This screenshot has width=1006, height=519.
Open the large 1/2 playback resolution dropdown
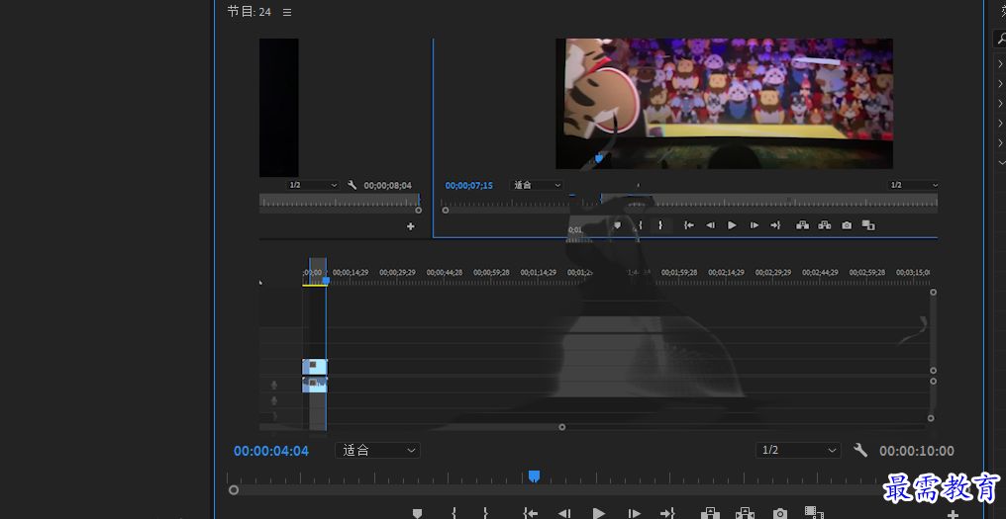pyautogui.click(x=798, y=451)
